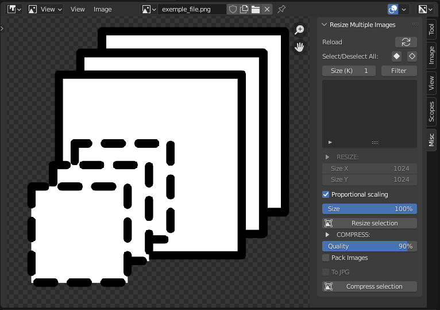Toggle fake user shield icon
Screen dimensions: 440x310
233,9
